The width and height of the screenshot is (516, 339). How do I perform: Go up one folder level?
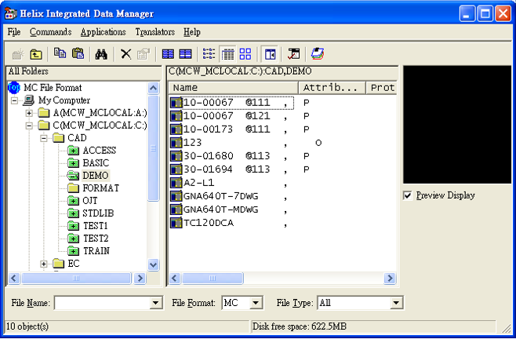tap(36, 53)
